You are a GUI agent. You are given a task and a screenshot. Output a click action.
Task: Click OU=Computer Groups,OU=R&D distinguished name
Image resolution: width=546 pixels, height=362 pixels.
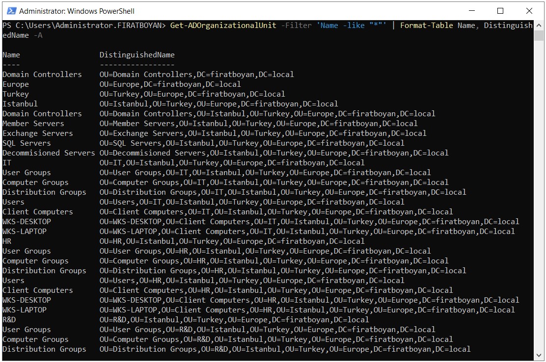click(276, 339)
